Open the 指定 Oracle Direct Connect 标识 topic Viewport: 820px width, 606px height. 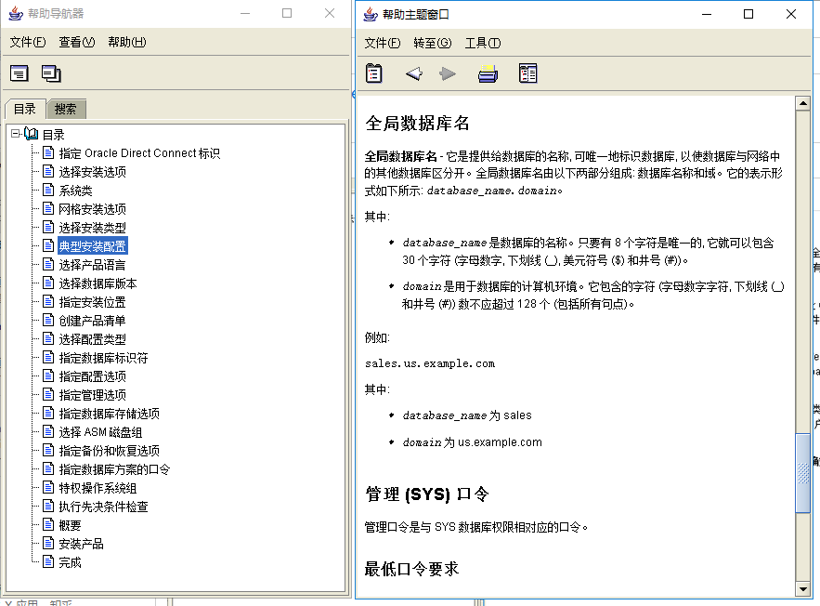click(x=139, y=153)
